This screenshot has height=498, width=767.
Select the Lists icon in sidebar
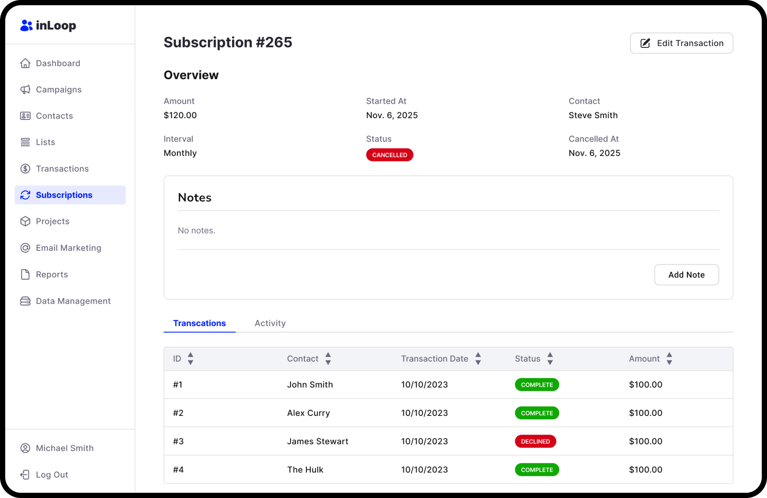click(x=25, y=142)
